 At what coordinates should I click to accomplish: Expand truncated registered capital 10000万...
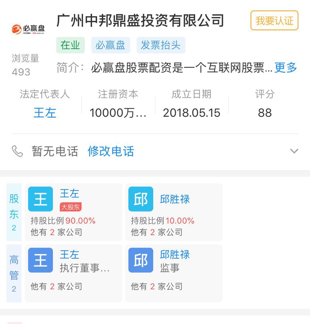pyautogui.click(x=118, y=112)
